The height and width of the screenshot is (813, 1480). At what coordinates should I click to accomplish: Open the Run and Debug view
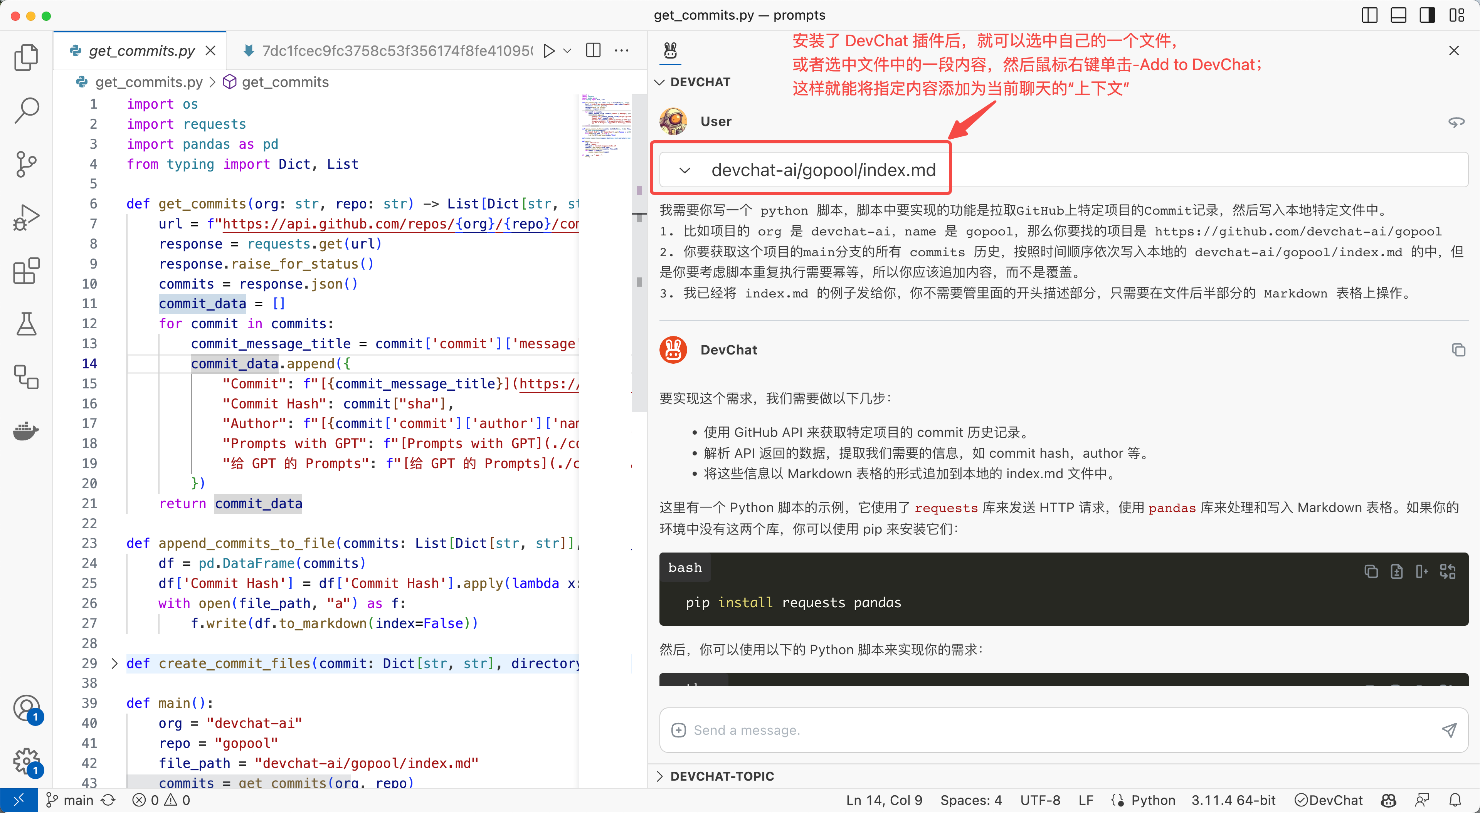(x=26, y=217)
